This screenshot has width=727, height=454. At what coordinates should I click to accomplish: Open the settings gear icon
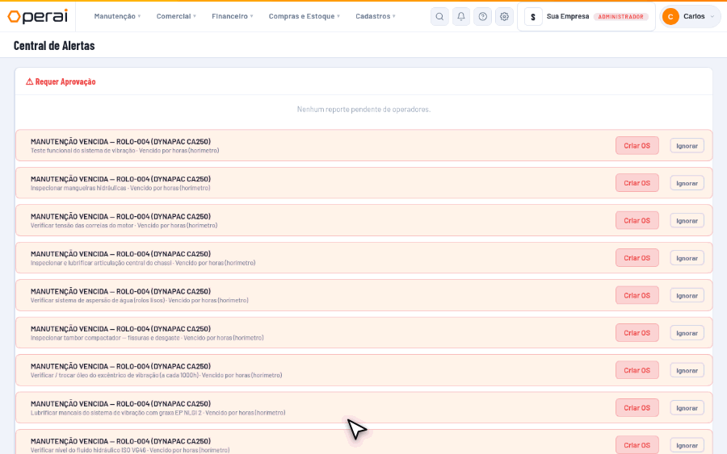coord(504,17)
